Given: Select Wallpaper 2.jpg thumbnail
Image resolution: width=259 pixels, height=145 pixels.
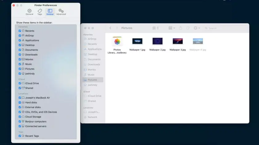Looking at the screenshot, I should pos(158,41).
